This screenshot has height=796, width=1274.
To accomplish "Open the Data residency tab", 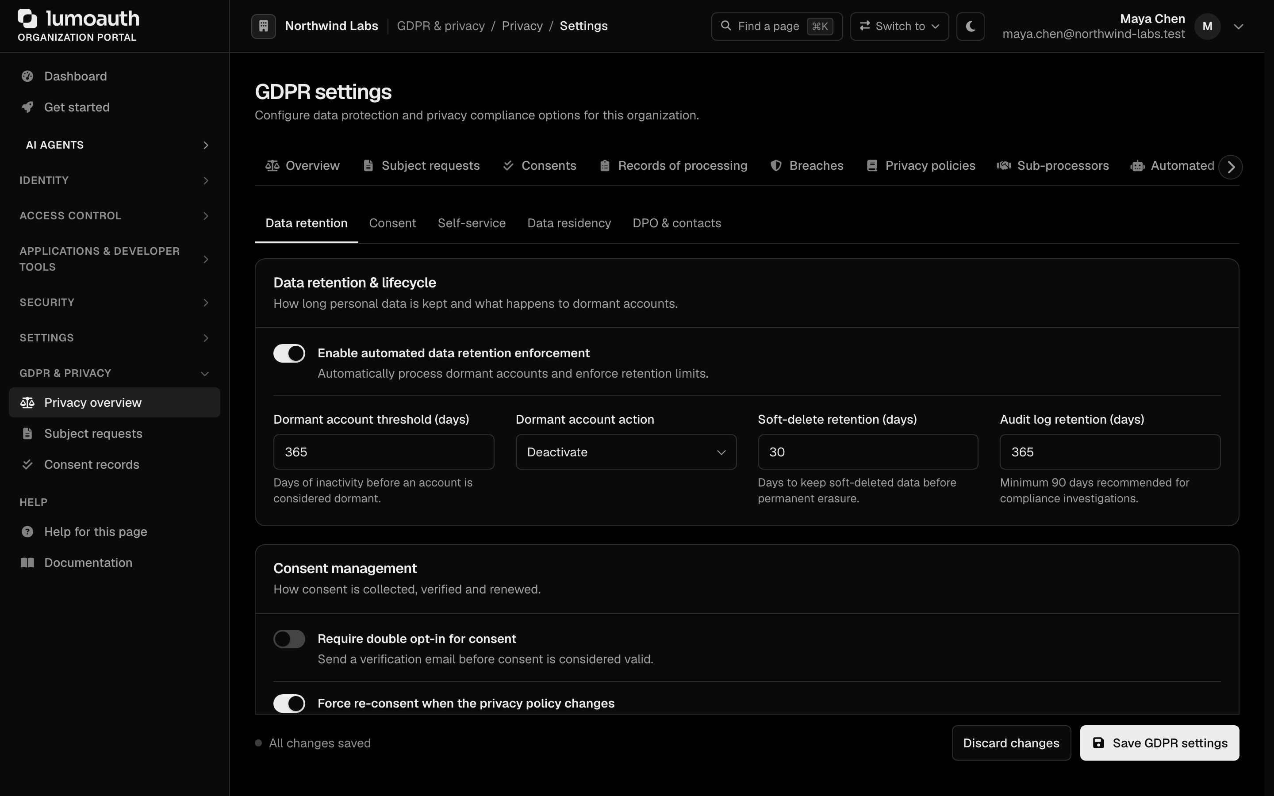I will pos(569,223).
